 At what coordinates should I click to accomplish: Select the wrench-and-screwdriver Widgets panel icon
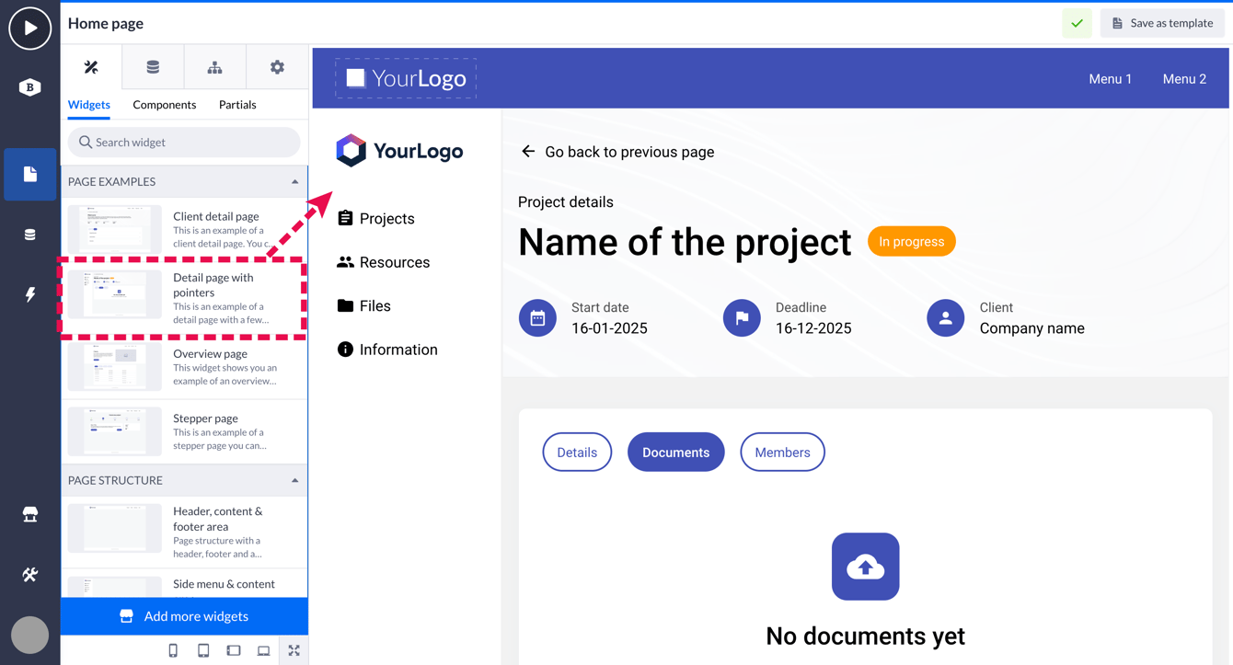pyautogui.click(x=89, y=66)
